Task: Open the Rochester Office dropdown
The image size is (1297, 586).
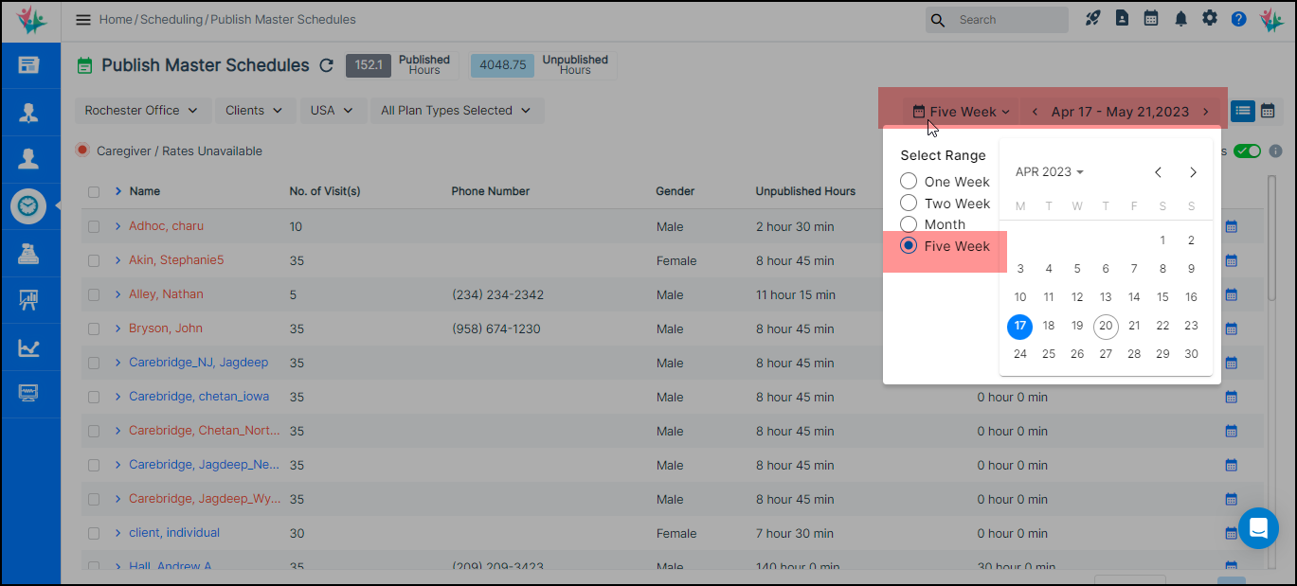Action: coord(141,111)
